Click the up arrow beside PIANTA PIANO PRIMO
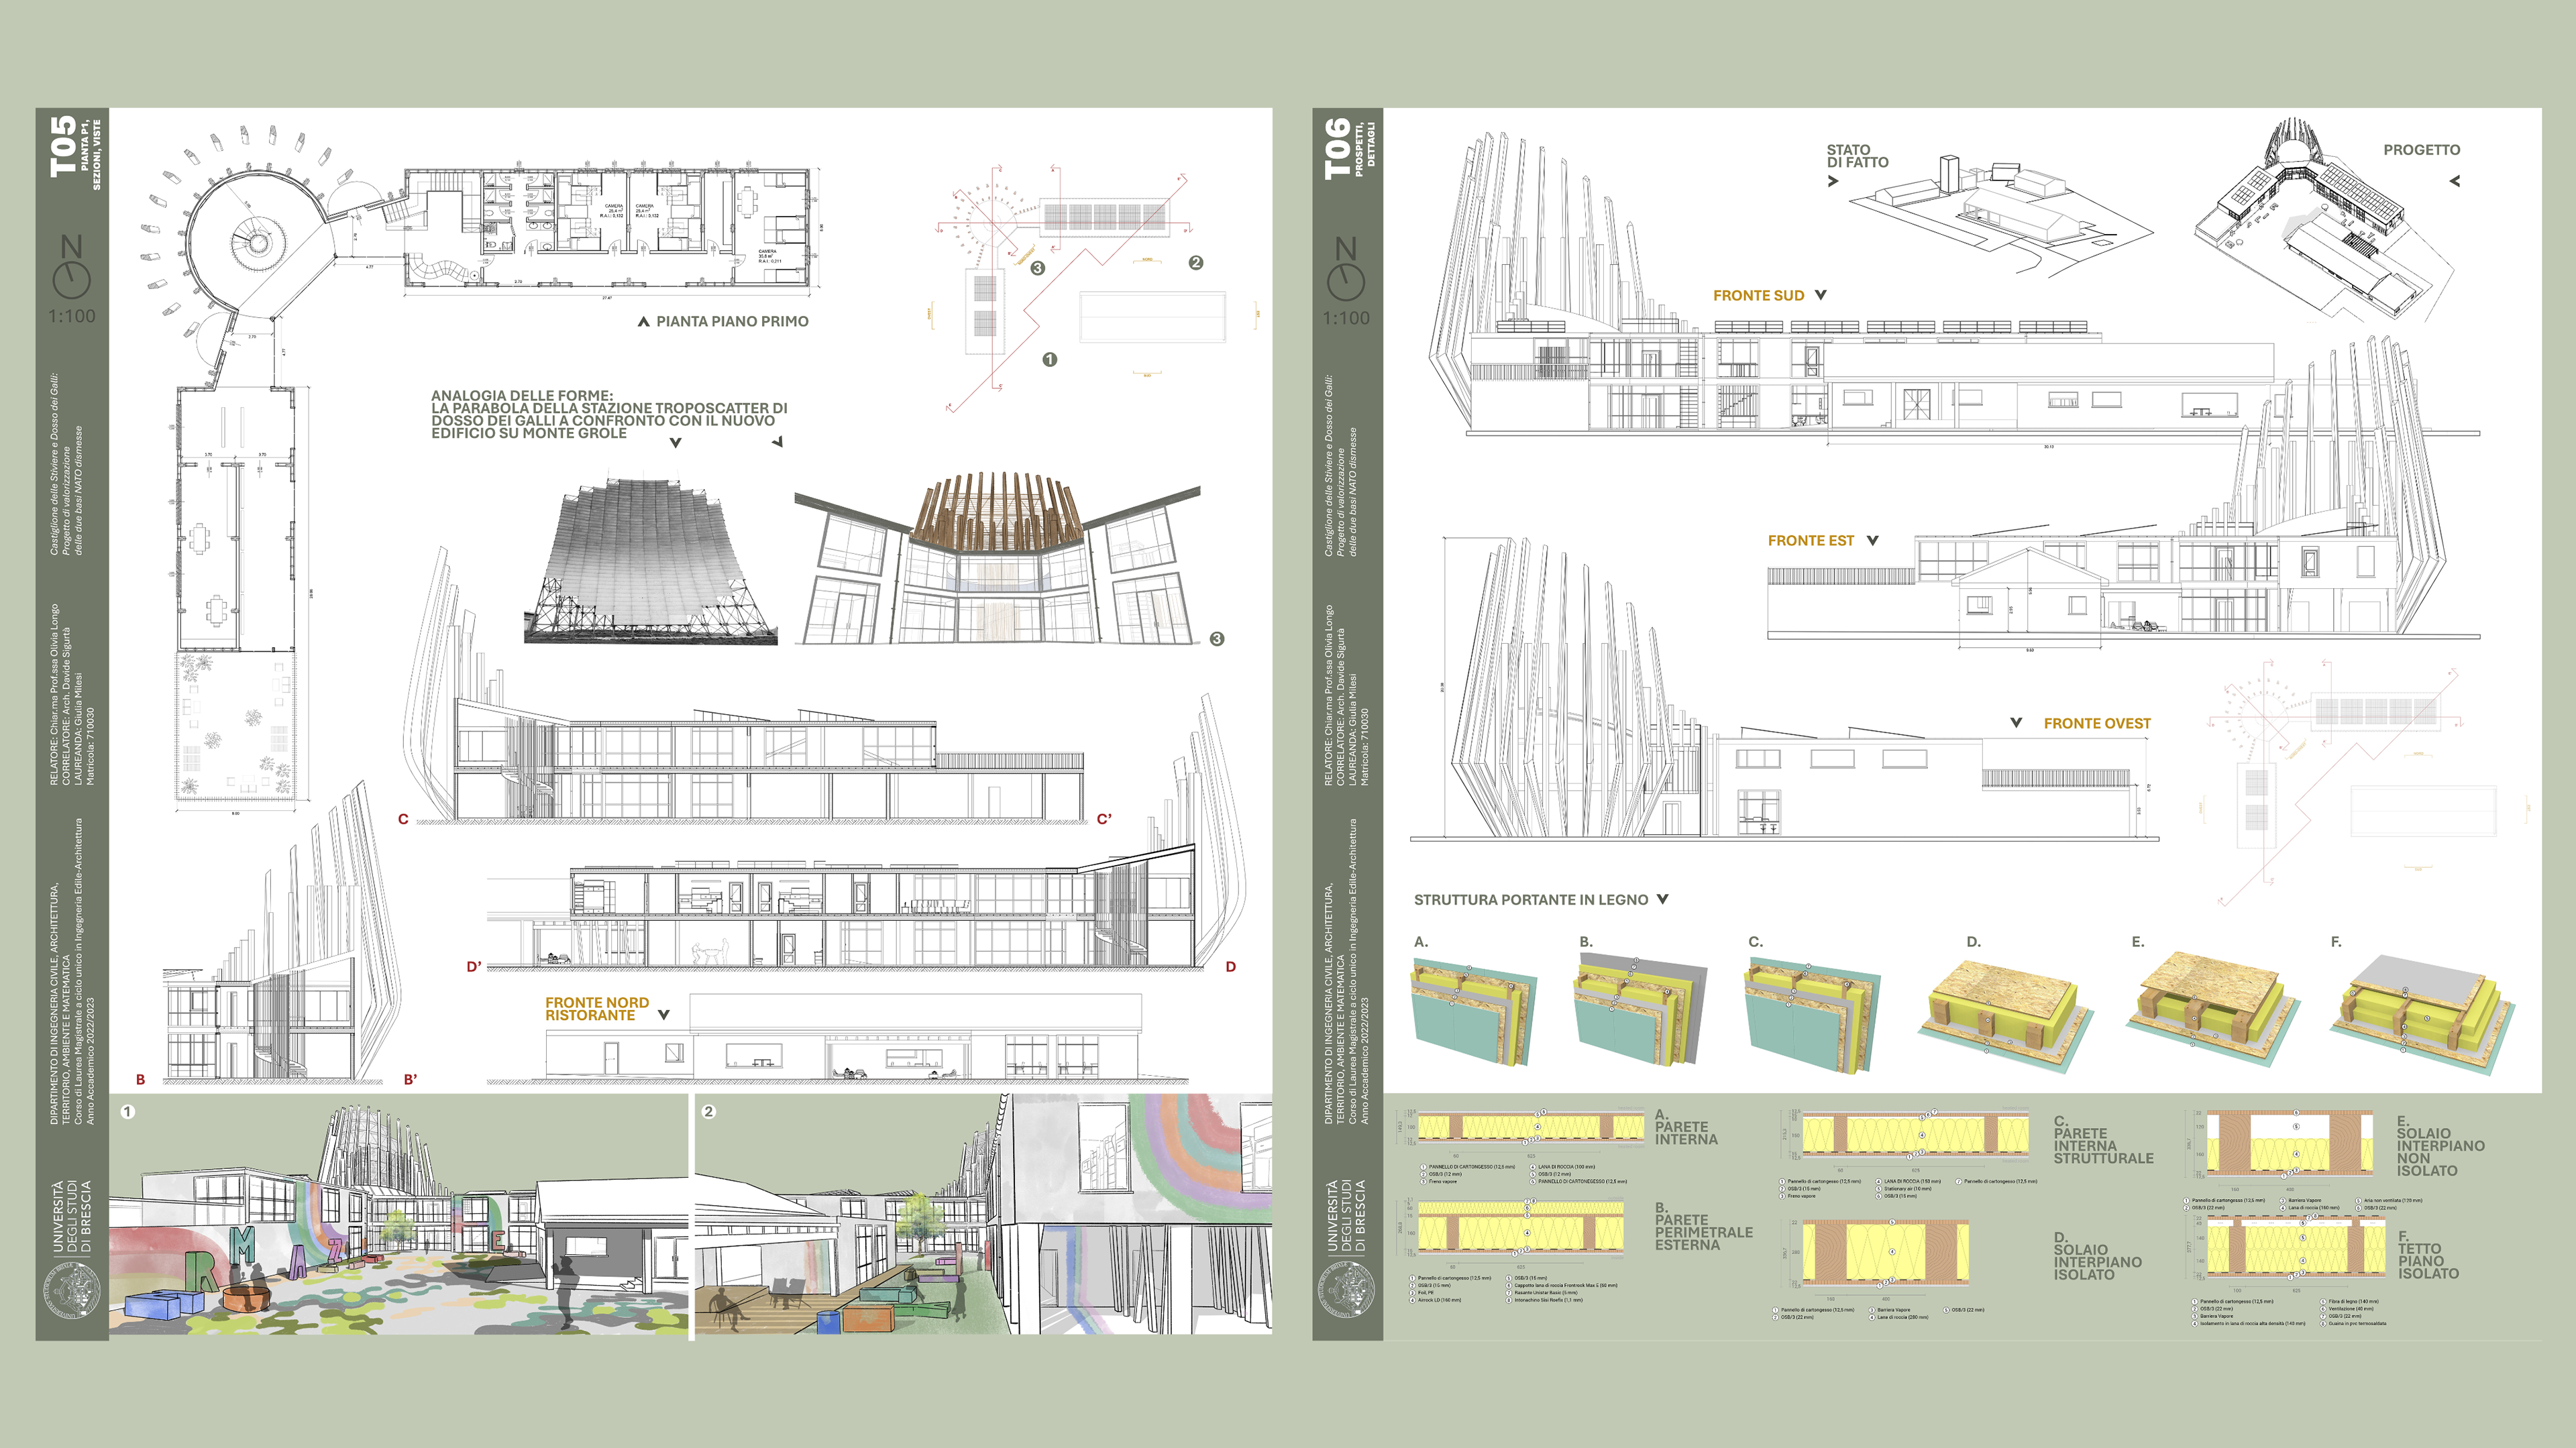 pos(643,322)
